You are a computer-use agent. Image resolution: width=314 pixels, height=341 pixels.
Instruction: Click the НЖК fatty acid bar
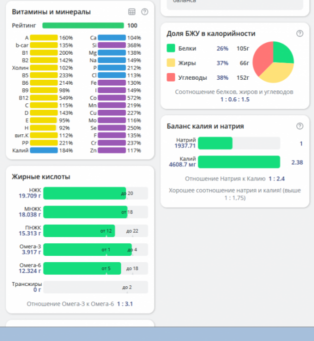(85, 194)
